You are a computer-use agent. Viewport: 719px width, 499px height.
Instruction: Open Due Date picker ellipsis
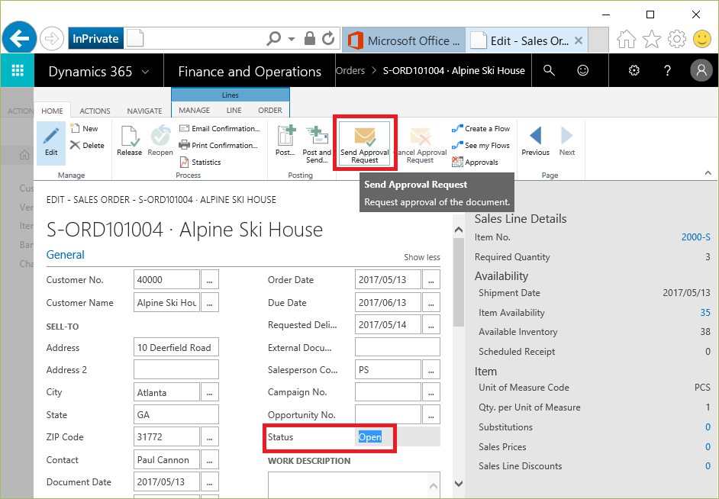click(431, 303)
